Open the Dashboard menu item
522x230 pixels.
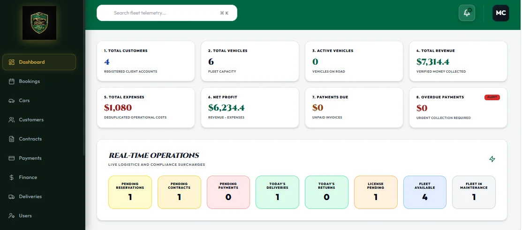(39, 62)
